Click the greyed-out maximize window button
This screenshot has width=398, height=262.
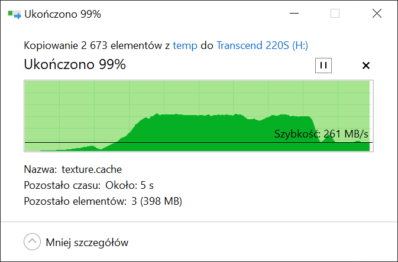[x=335, y=14]
